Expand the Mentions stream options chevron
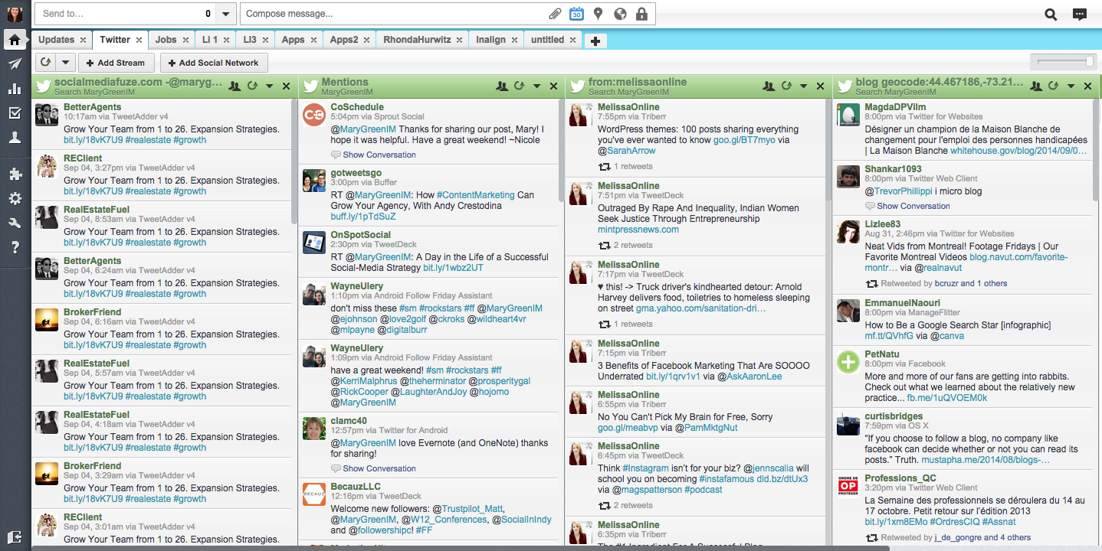Image resolution: width=1102 pixels, height=551 pixels. point(536,86)
